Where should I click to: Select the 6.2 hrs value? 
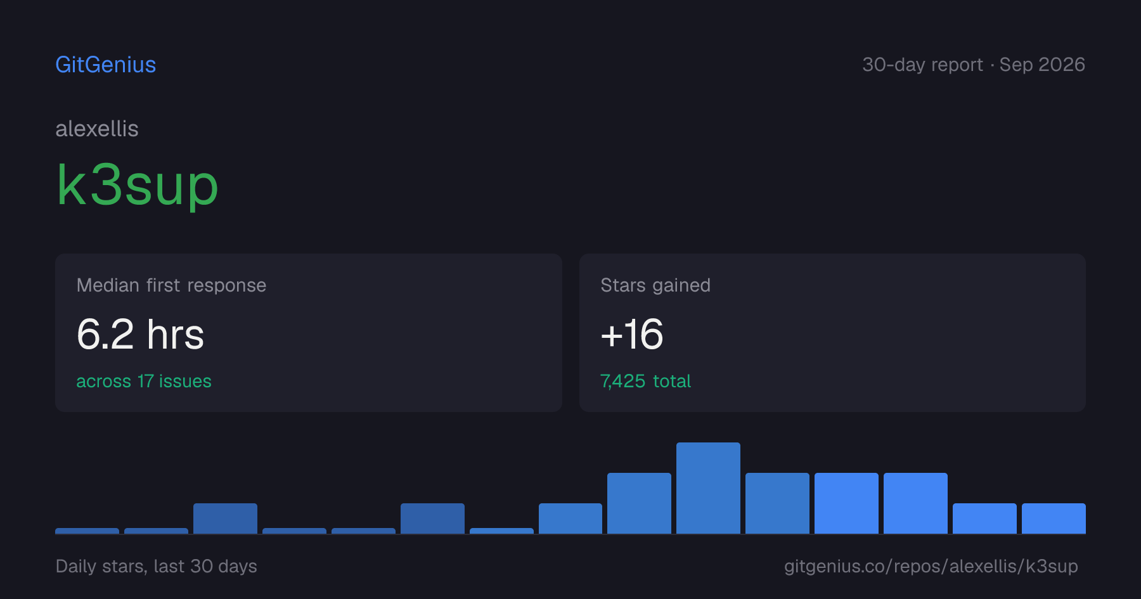(x=140, y=334)
